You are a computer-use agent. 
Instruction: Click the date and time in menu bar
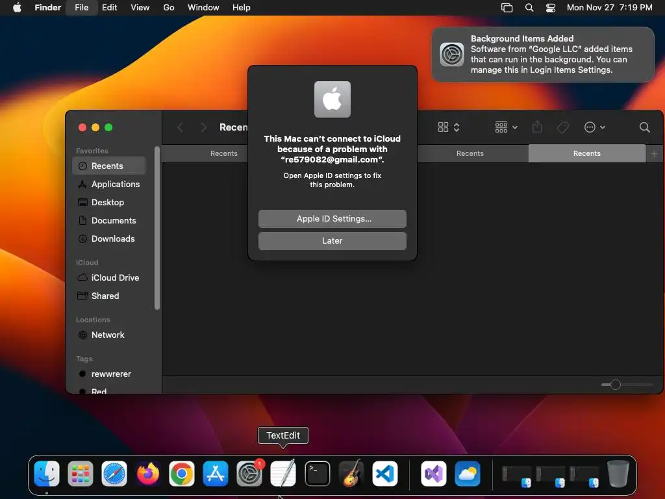pos(609,8)
